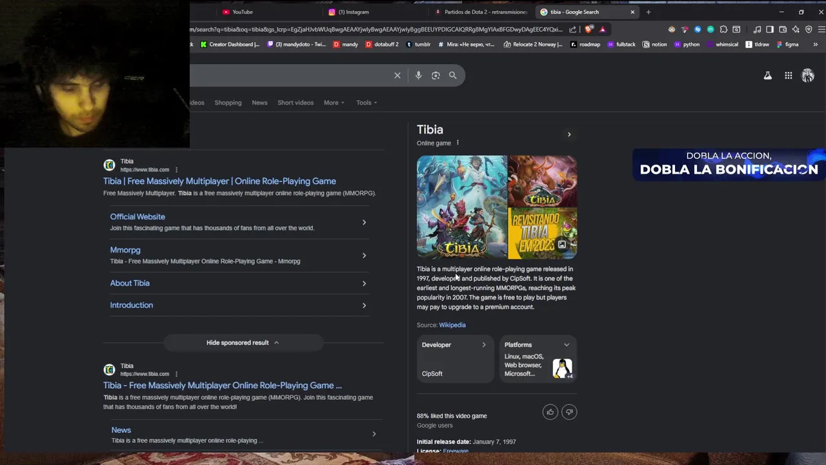Clear the search box with X icon
Viewport: 826px width, 465px height.
[398, 76]
